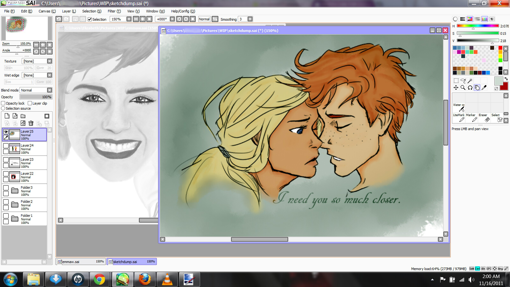
Task: Select the Lasso tool
Action: tap(463, 81)
